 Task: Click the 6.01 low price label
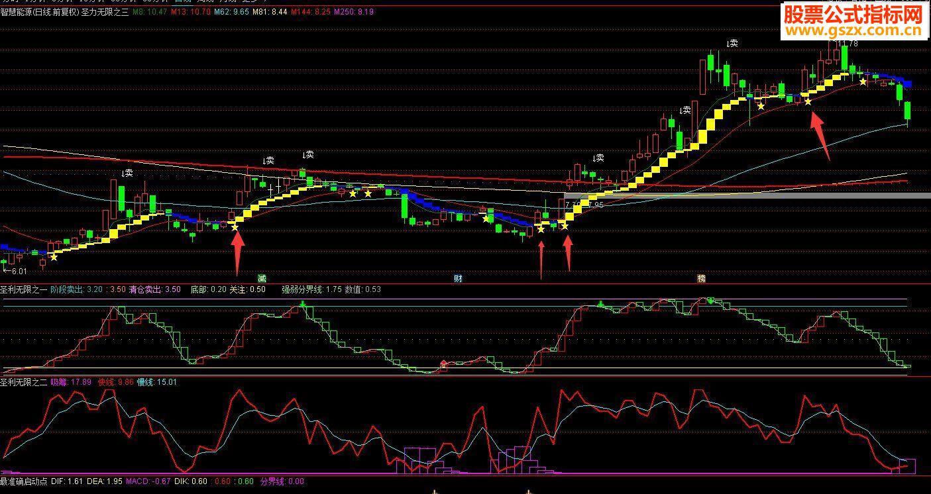15,271
